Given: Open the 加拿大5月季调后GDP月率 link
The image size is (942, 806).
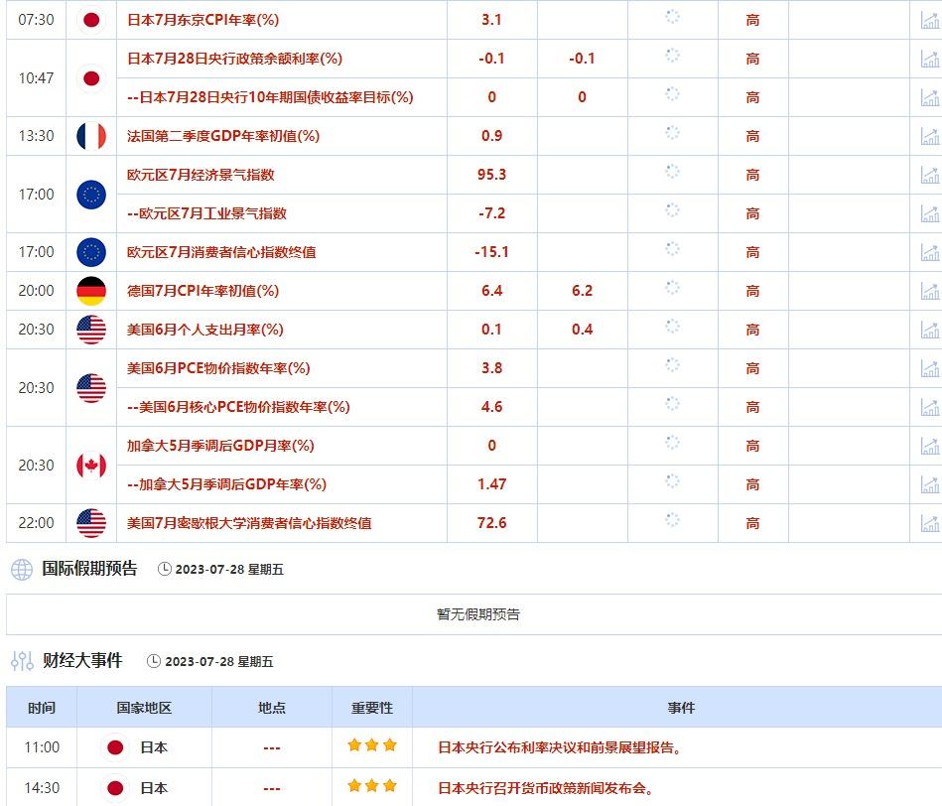Looking at the screenshot, I should [220, 446].
